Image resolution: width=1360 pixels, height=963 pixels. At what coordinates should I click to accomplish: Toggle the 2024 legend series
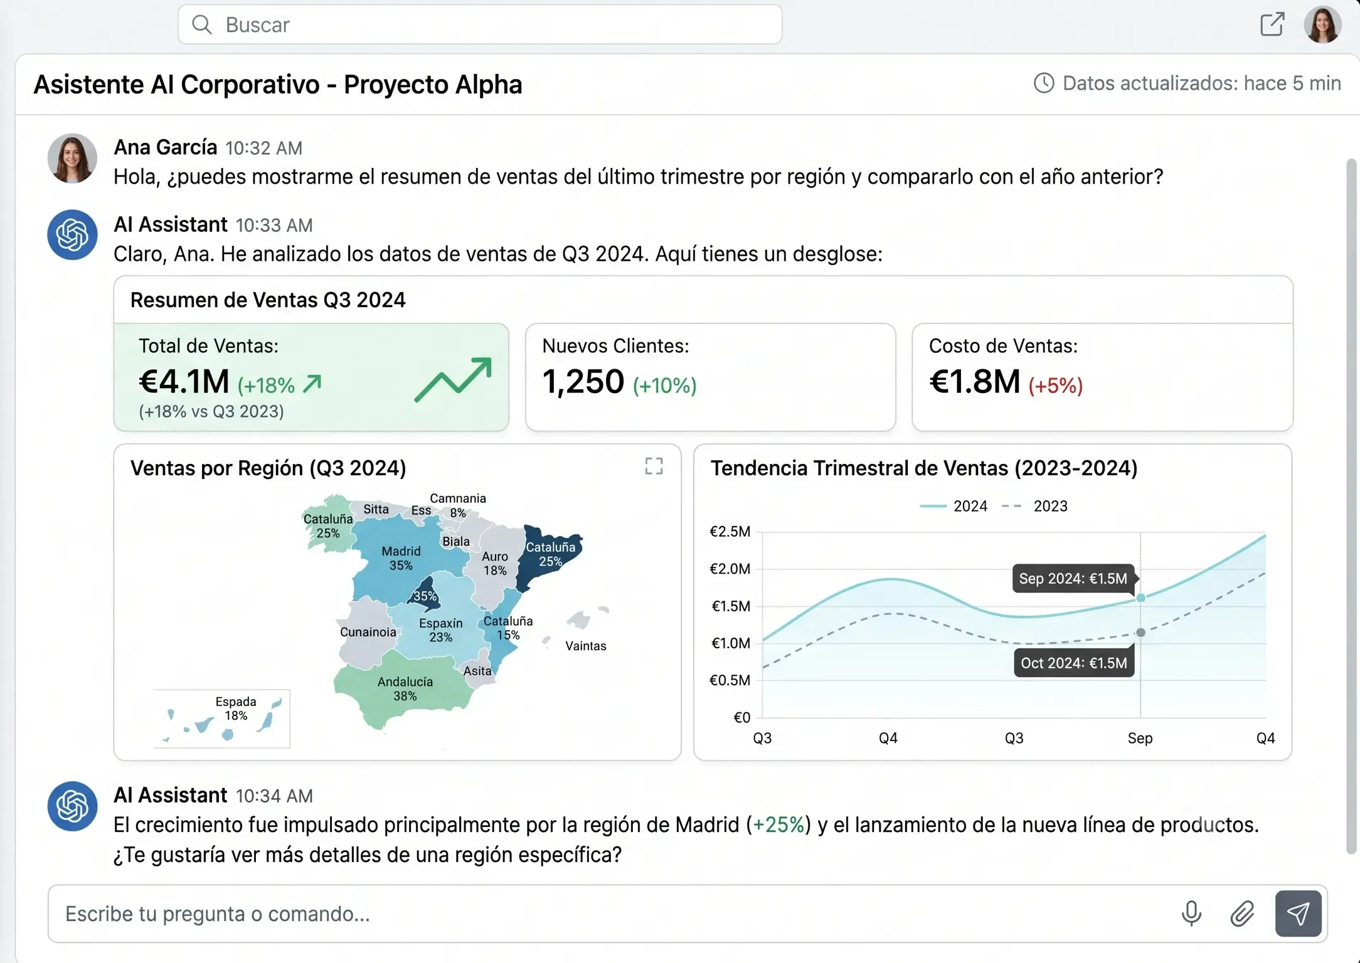[954, 506]
